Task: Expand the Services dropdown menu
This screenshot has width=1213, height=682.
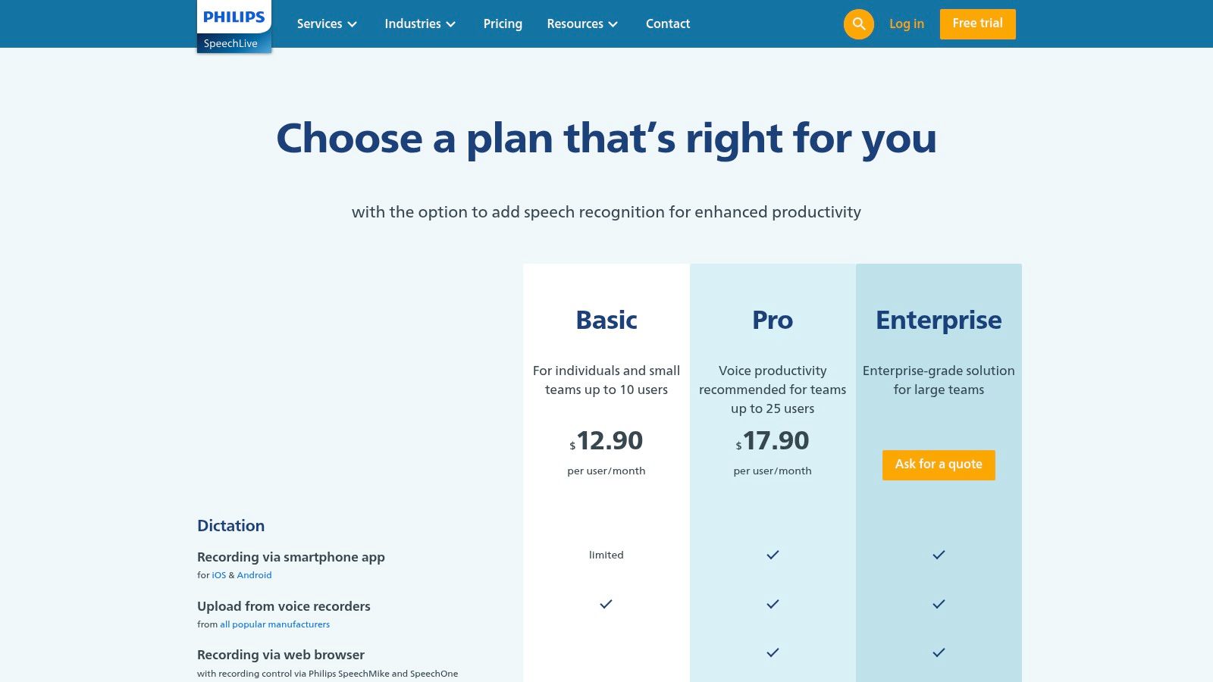Action: pos(327,24)
